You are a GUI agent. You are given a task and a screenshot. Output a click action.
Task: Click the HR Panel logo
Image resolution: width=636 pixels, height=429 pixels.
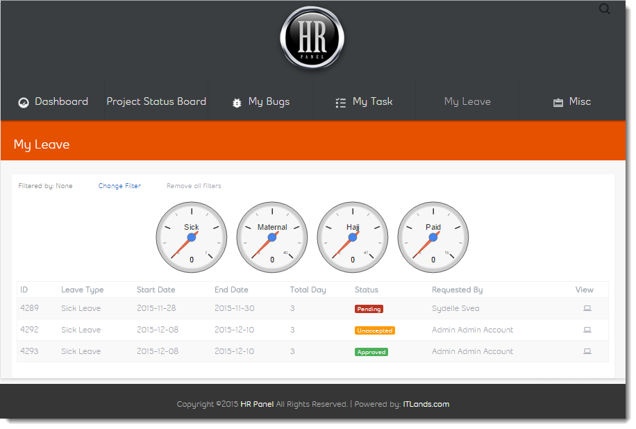[312, 38]
